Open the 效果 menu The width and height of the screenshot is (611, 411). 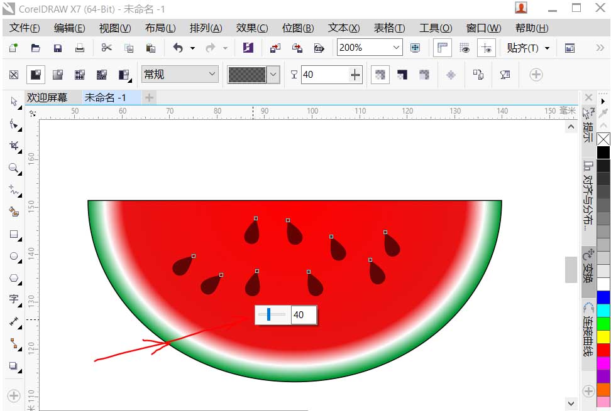pyautogui.click(x=251, y=28)
